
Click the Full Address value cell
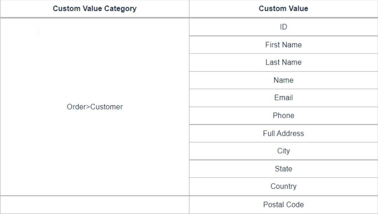click(x=283, y=134)
